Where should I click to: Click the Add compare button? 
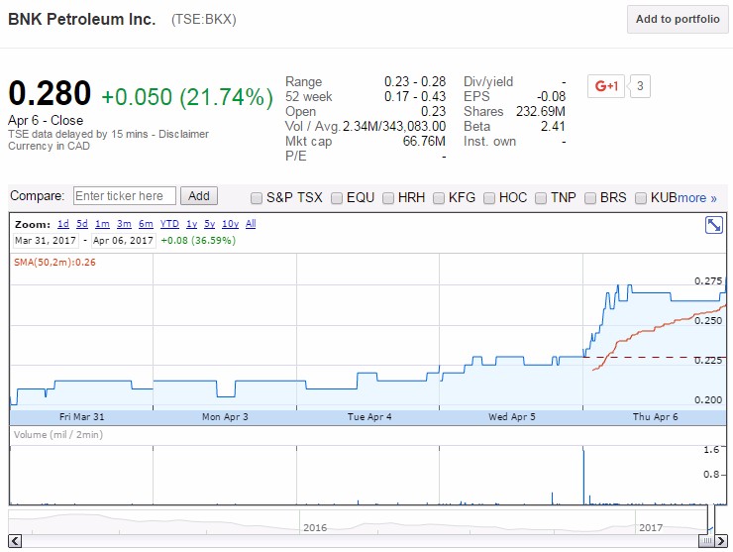click(x=199, y=196)
